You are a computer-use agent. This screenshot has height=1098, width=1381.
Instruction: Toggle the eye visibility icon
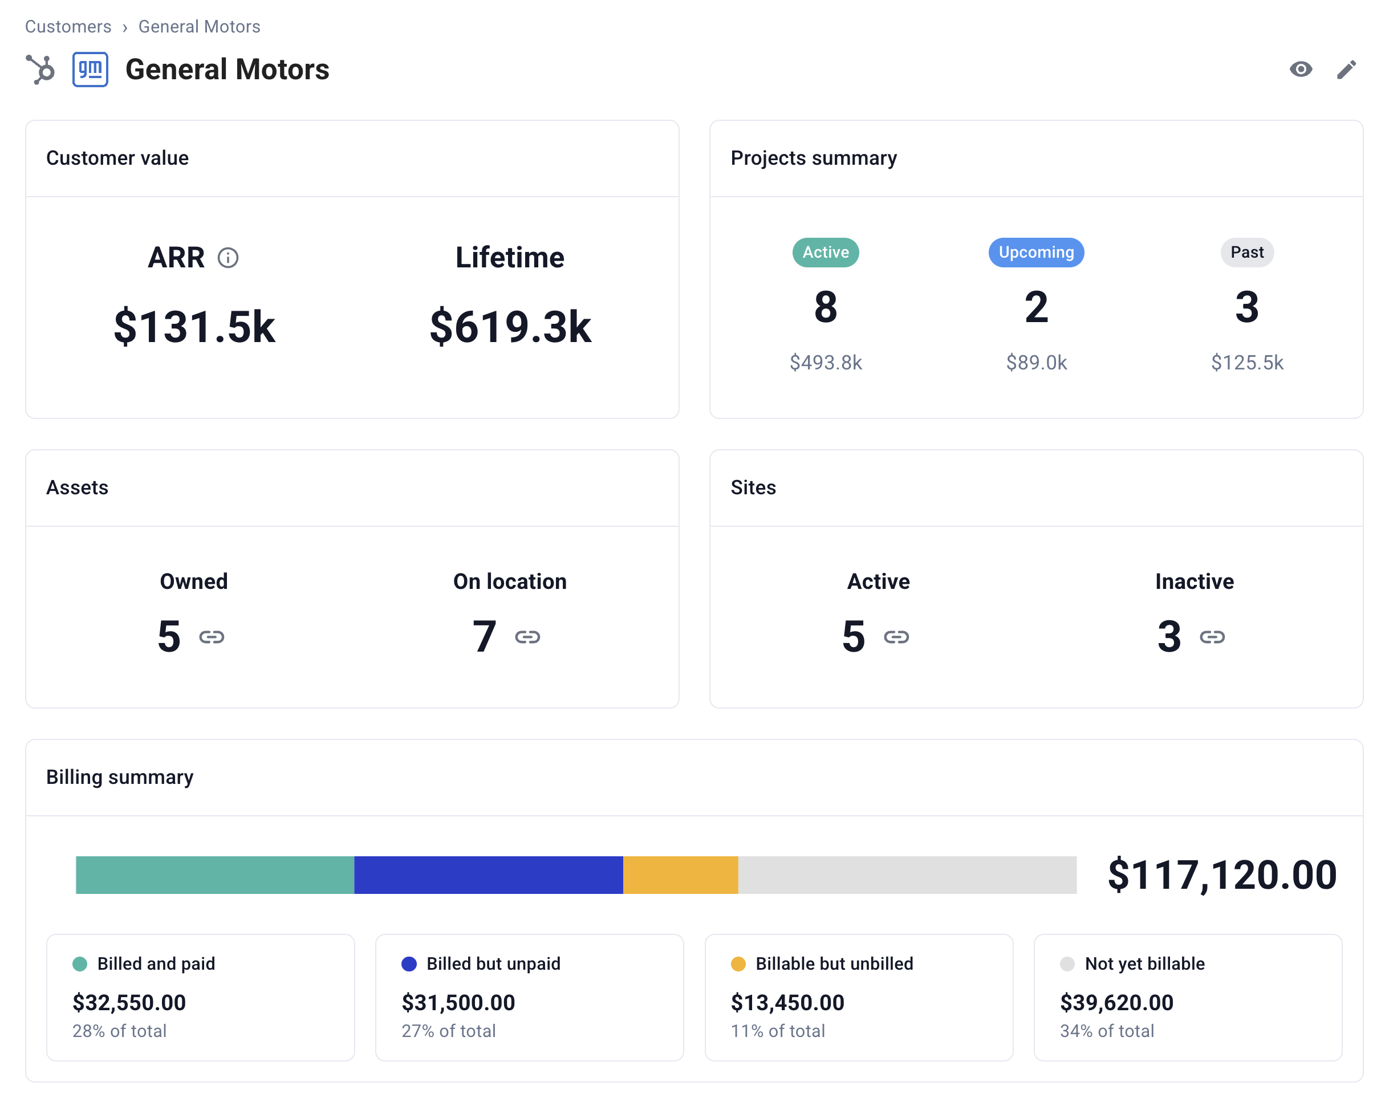[x=1301, y=69]
